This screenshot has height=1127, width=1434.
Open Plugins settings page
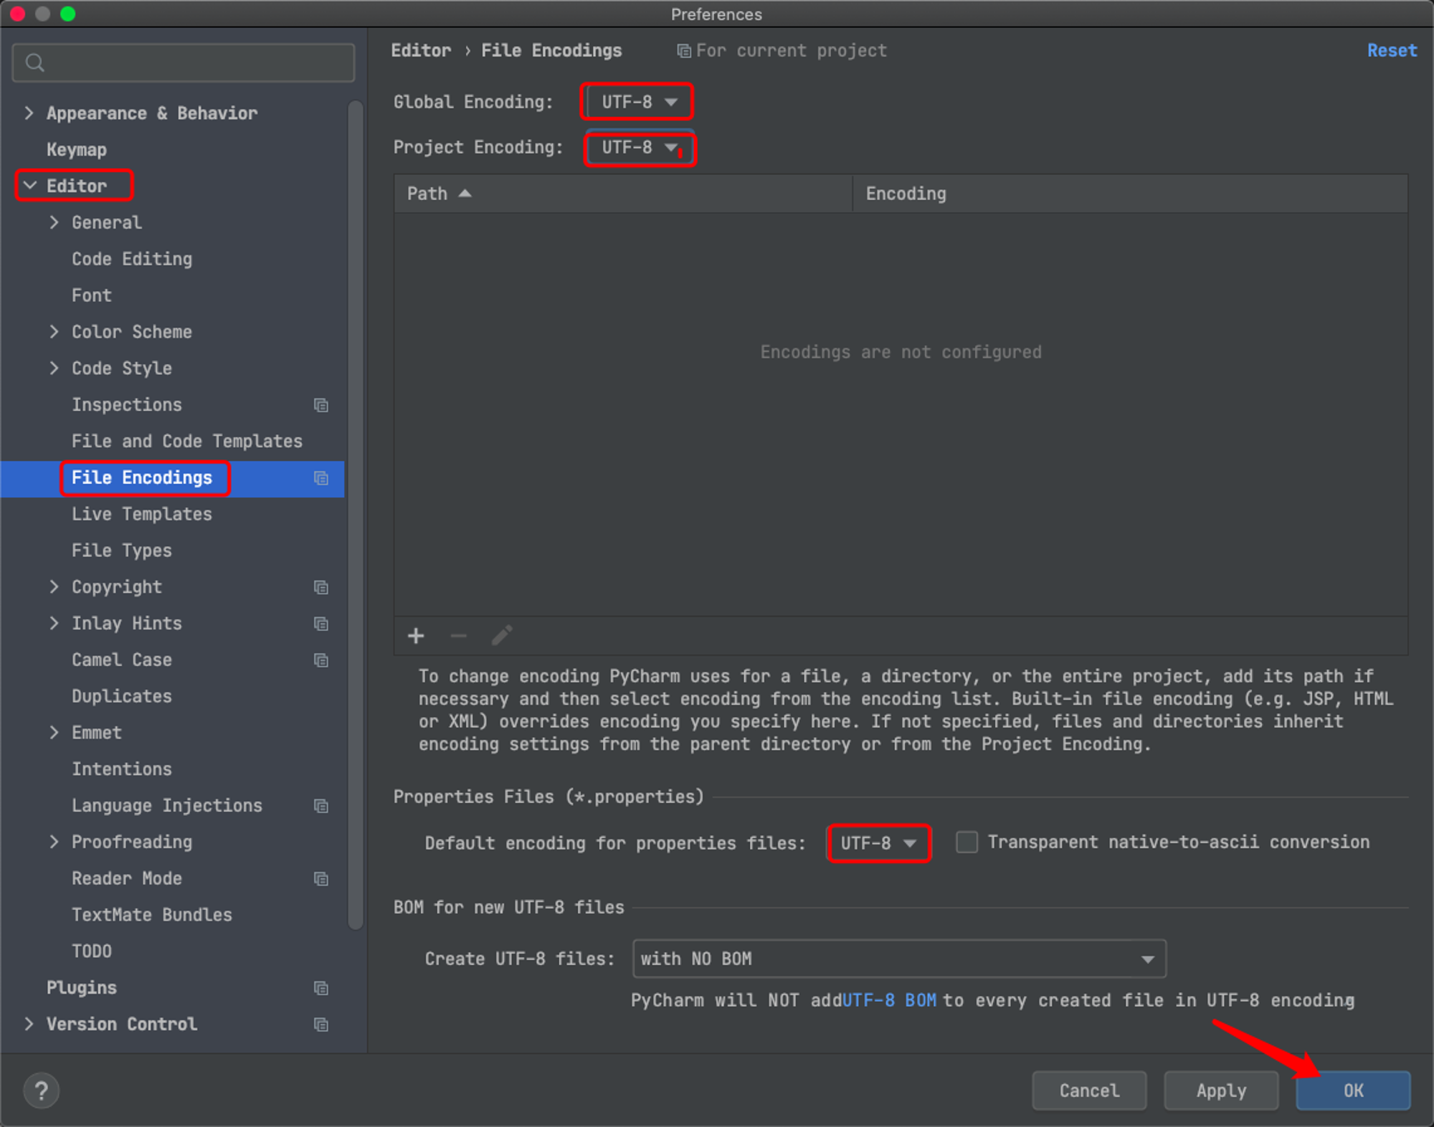(82, 988)
